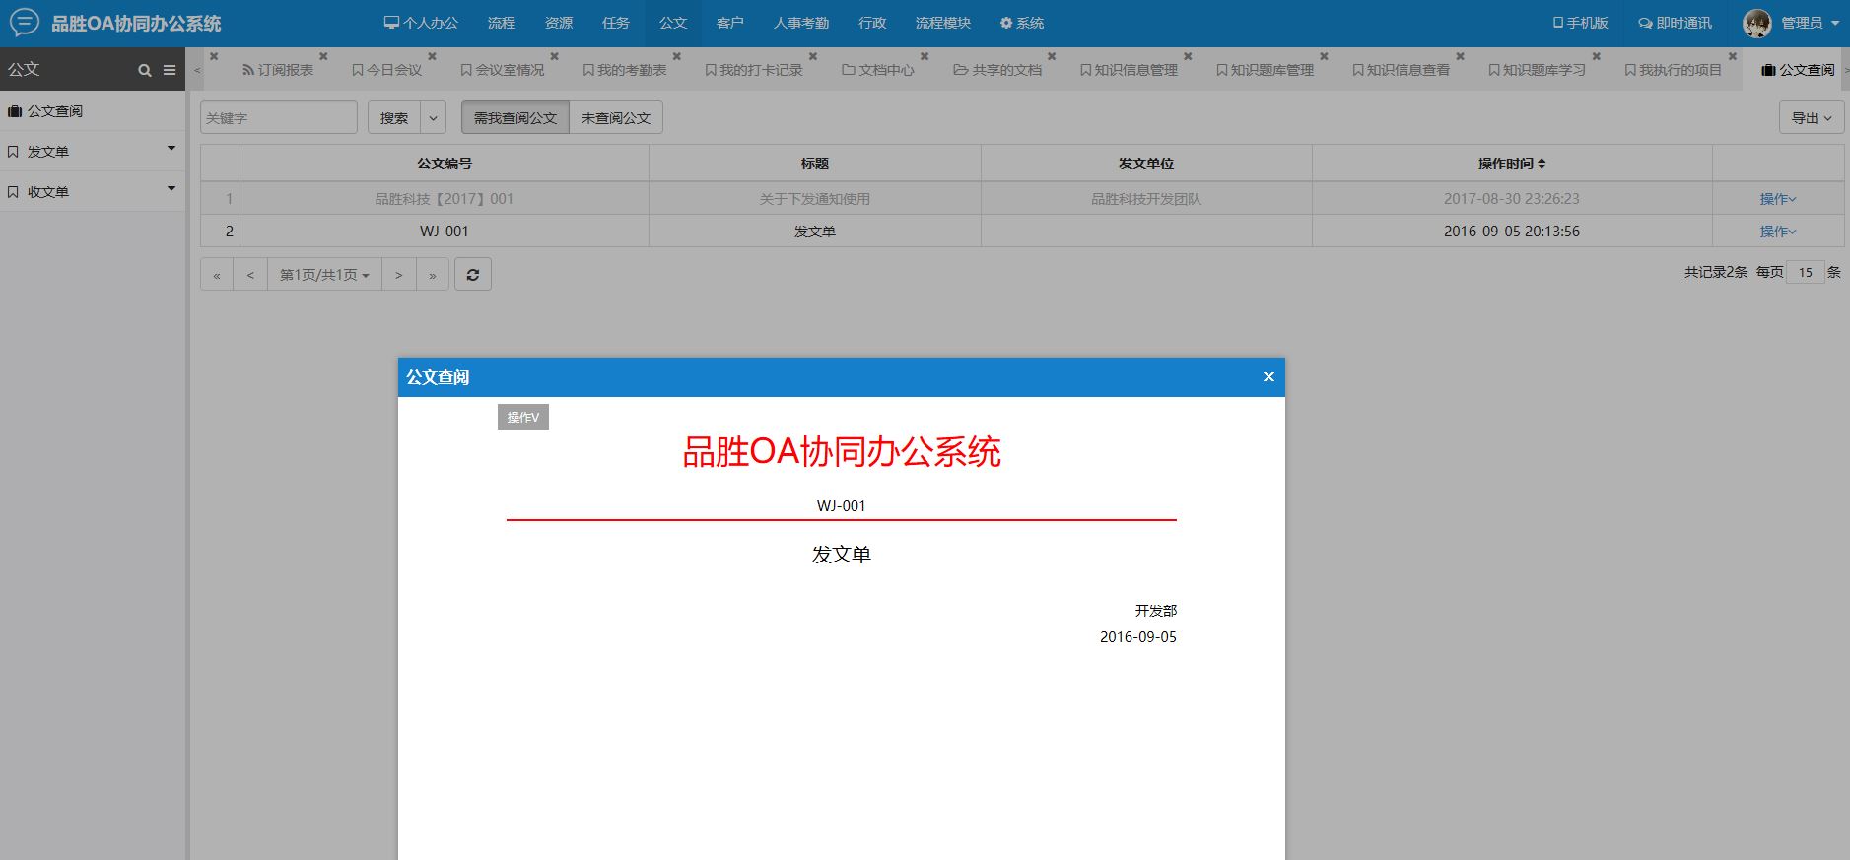Open the 行政 top menu
1850x860 pixels.
click(x=872, y=23)
